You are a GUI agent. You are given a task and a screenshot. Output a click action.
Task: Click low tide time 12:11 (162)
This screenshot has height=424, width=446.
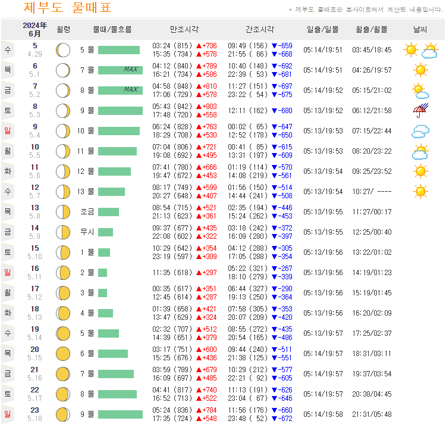[248, 111]
